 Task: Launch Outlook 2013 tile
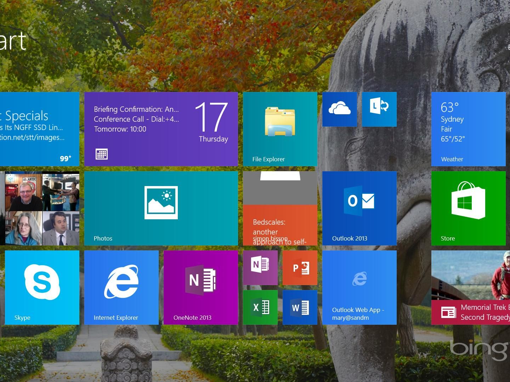[359, 208]
